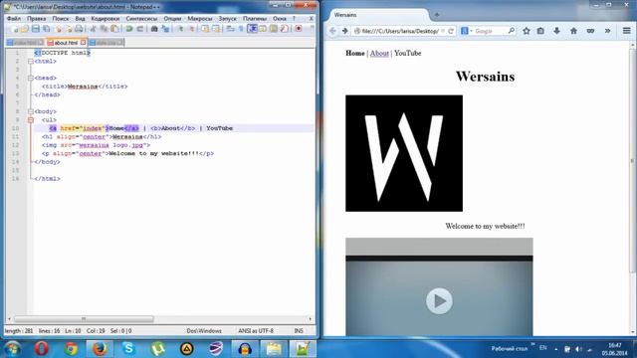The image size is (637, 358).
Task: Click the About link on the webpage
Action: 379,53
